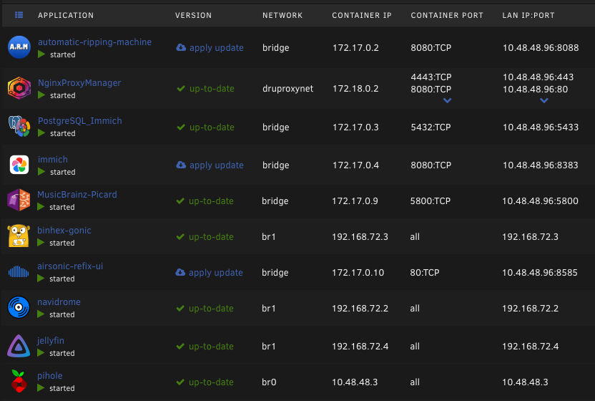Click LAN address 10.48.48.96:8585

[540, 273]
